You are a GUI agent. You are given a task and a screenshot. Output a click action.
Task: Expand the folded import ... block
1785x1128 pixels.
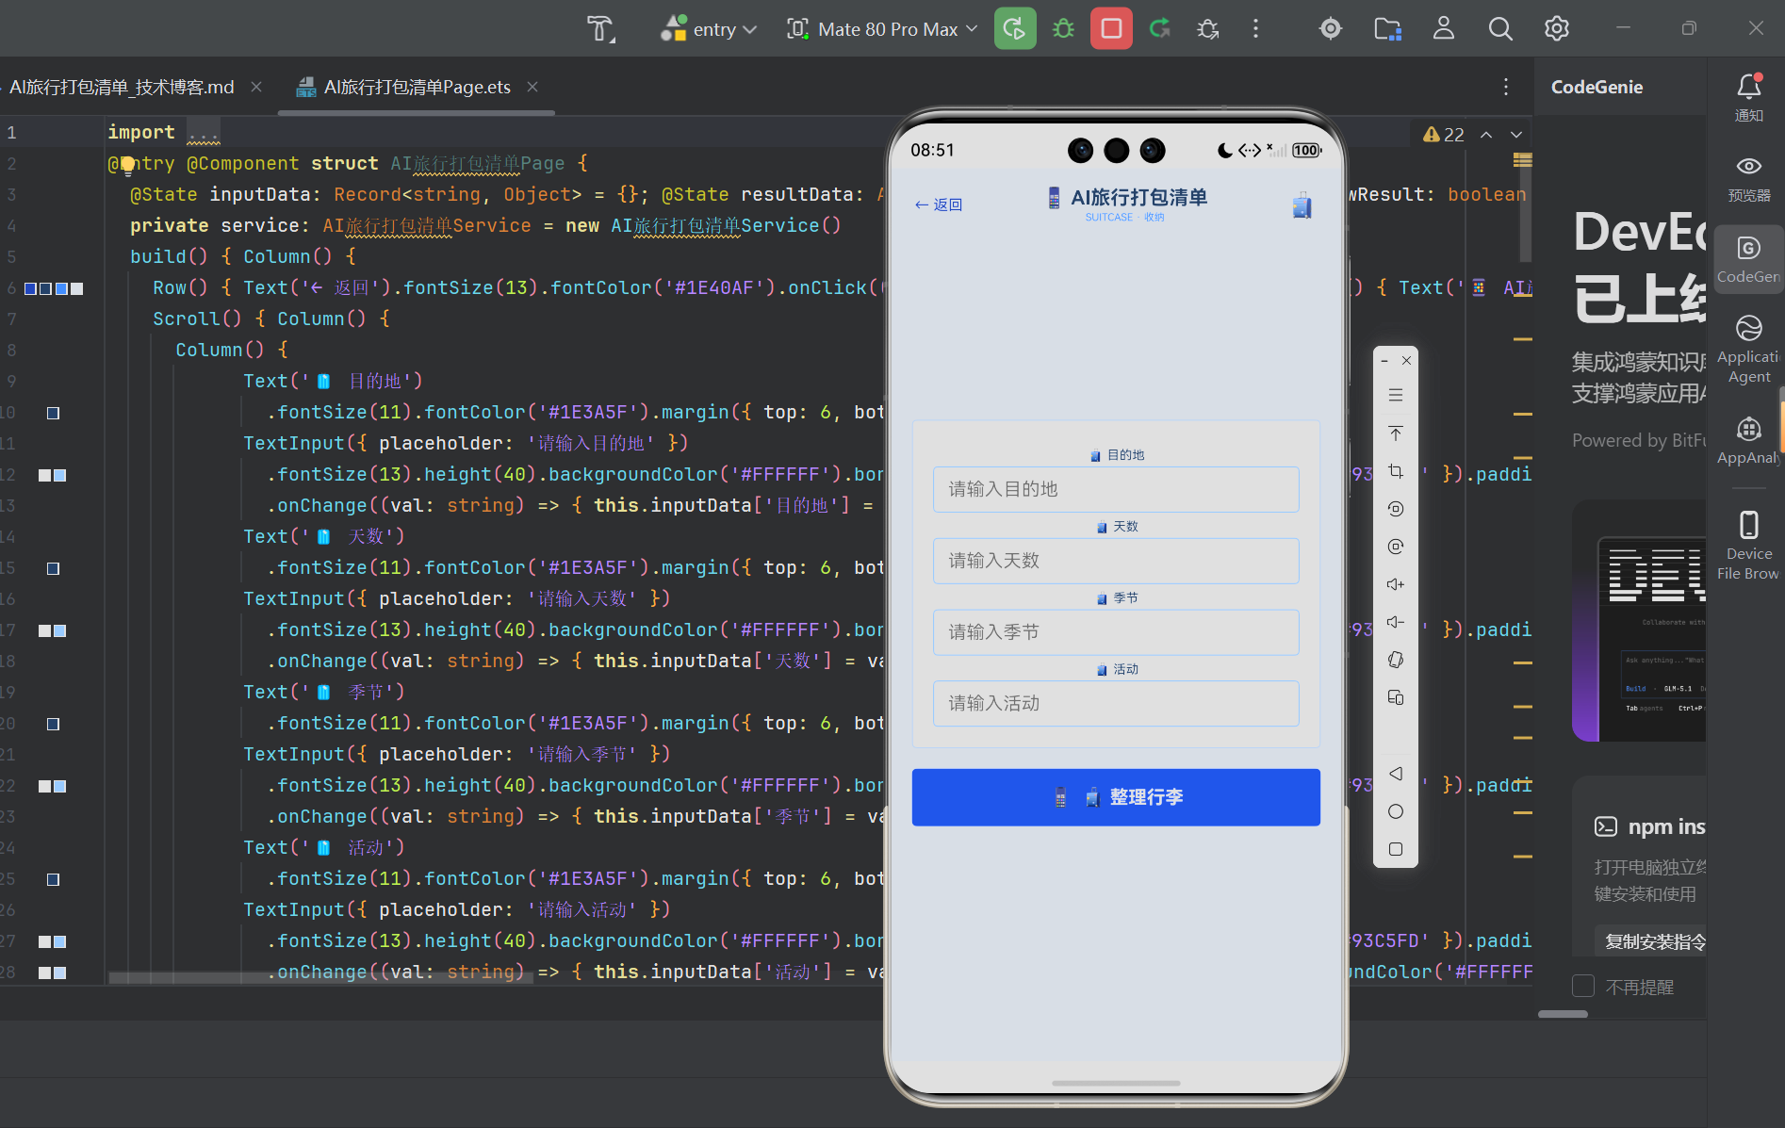204,132
